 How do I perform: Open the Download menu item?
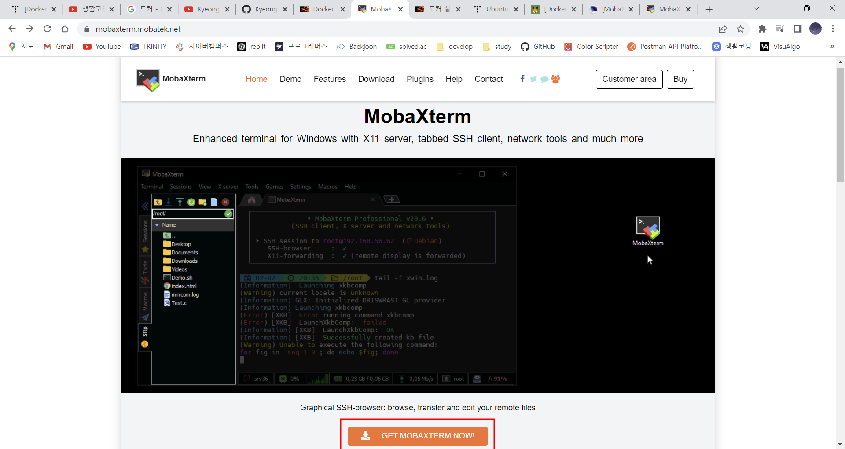coord(376,79)
